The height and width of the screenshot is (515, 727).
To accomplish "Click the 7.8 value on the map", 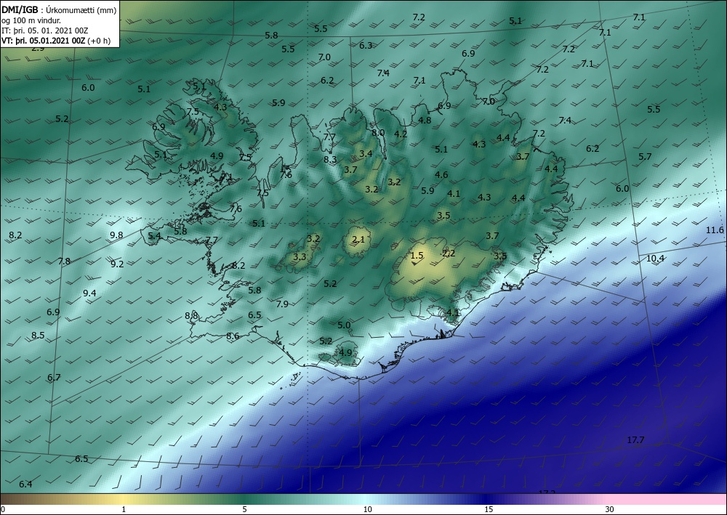I will tap(64, 261).
